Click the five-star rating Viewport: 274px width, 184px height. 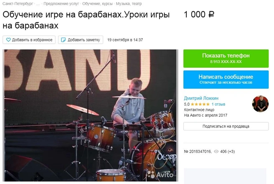pos(200,104)
